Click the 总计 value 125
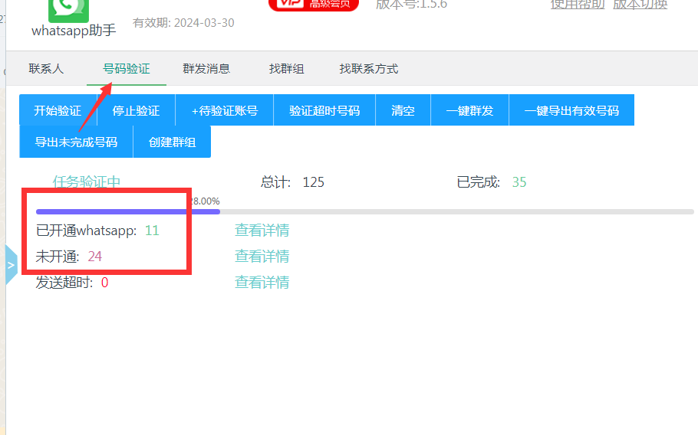This screenshot has width=698, height=435. pyautogui.click(x=314, y=182)
